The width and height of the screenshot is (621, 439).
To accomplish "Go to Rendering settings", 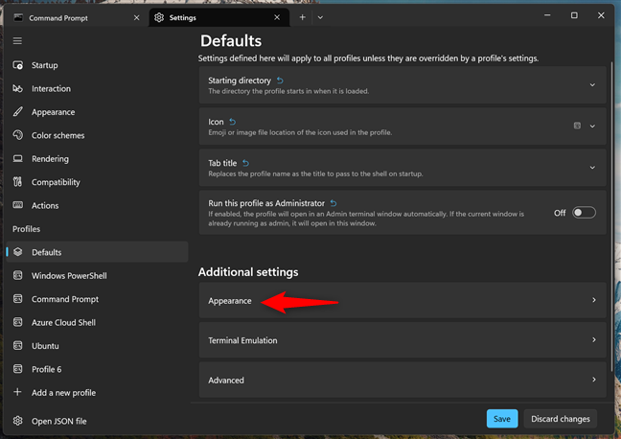I will coord(97,158).
